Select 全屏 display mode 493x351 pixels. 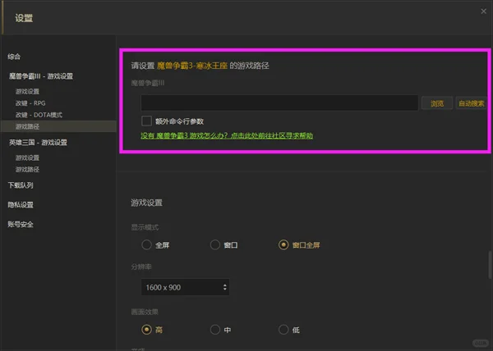(146, 244)
